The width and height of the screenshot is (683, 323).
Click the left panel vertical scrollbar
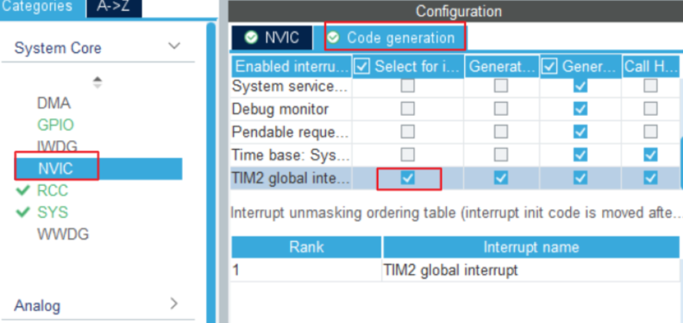211,174
